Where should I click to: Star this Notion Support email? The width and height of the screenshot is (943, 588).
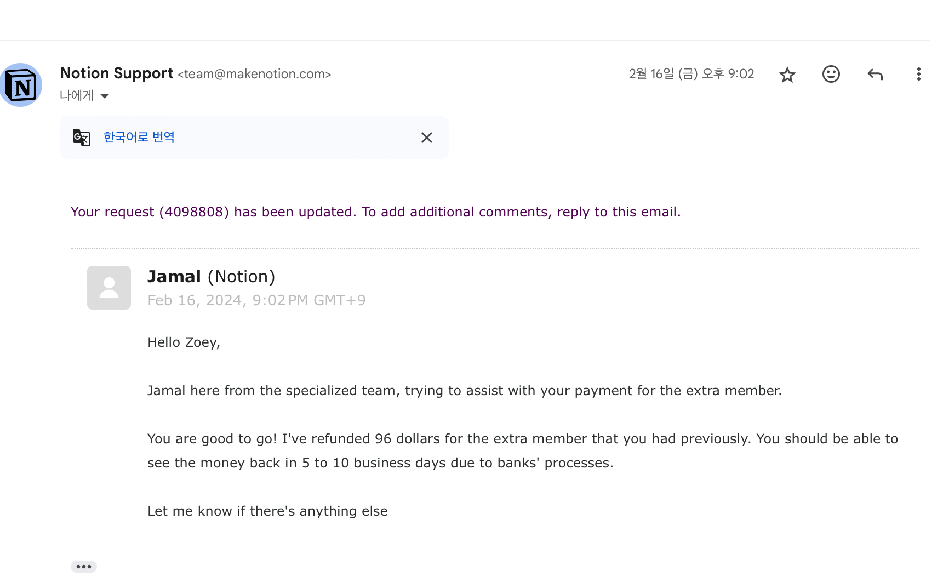787,75
